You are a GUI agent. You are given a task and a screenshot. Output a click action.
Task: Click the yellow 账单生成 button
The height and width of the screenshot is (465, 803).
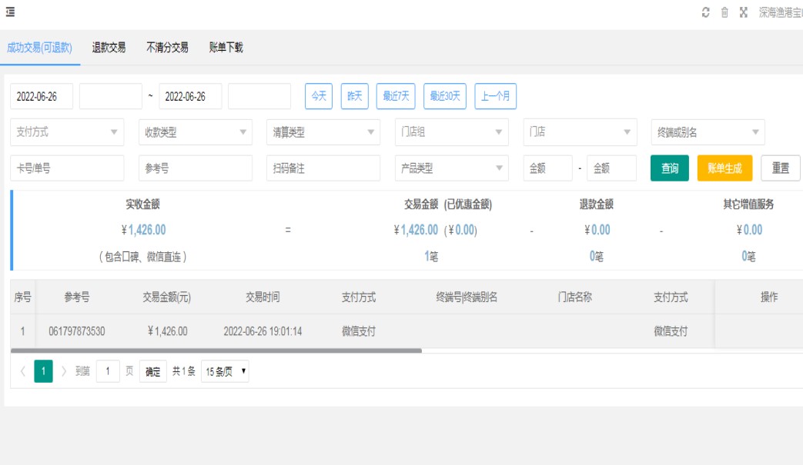pos(724,168)
